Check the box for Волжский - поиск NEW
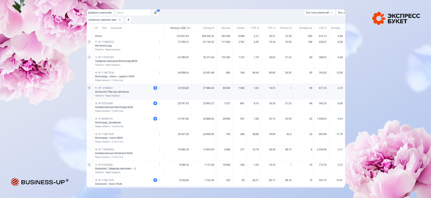This screenshot has height=198, width=431. coord(89,180)
